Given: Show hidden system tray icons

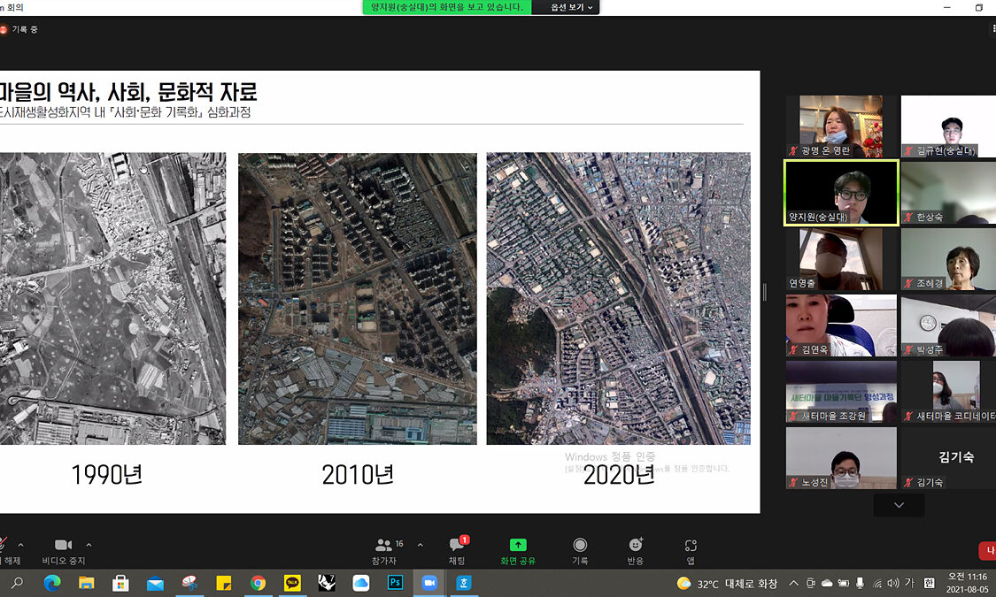Looking at the screenshot, I should coord(793,583).
